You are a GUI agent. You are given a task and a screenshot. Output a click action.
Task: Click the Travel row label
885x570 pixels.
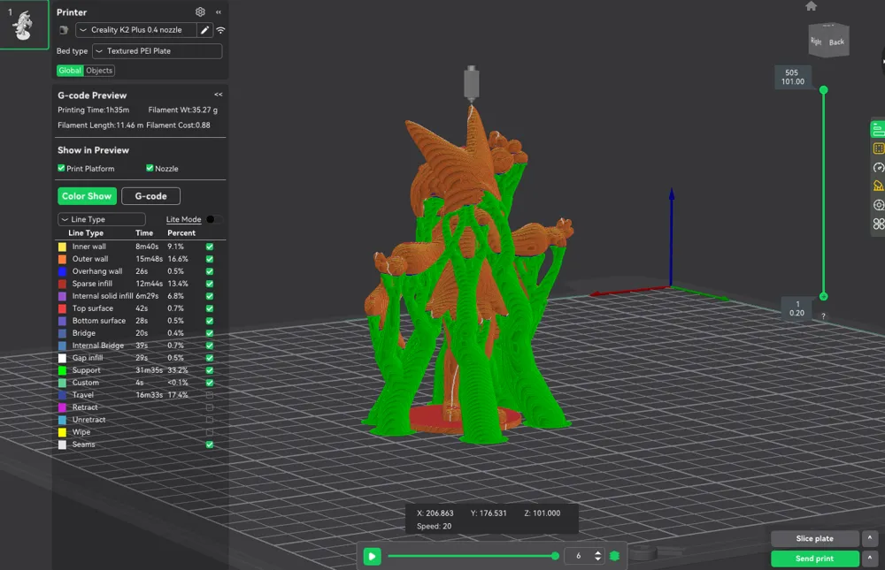[83, 395]
